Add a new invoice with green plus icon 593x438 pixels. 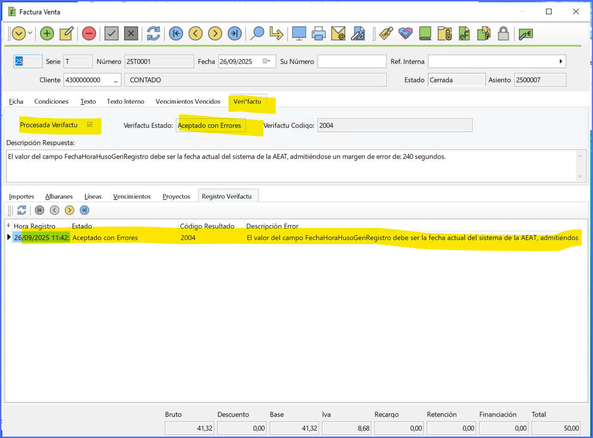pyautogui.click(x=47, y=33)
